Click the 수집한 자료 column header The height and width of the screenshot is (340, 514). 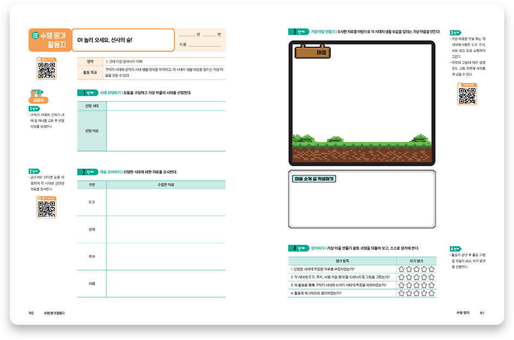coord(166,185)
